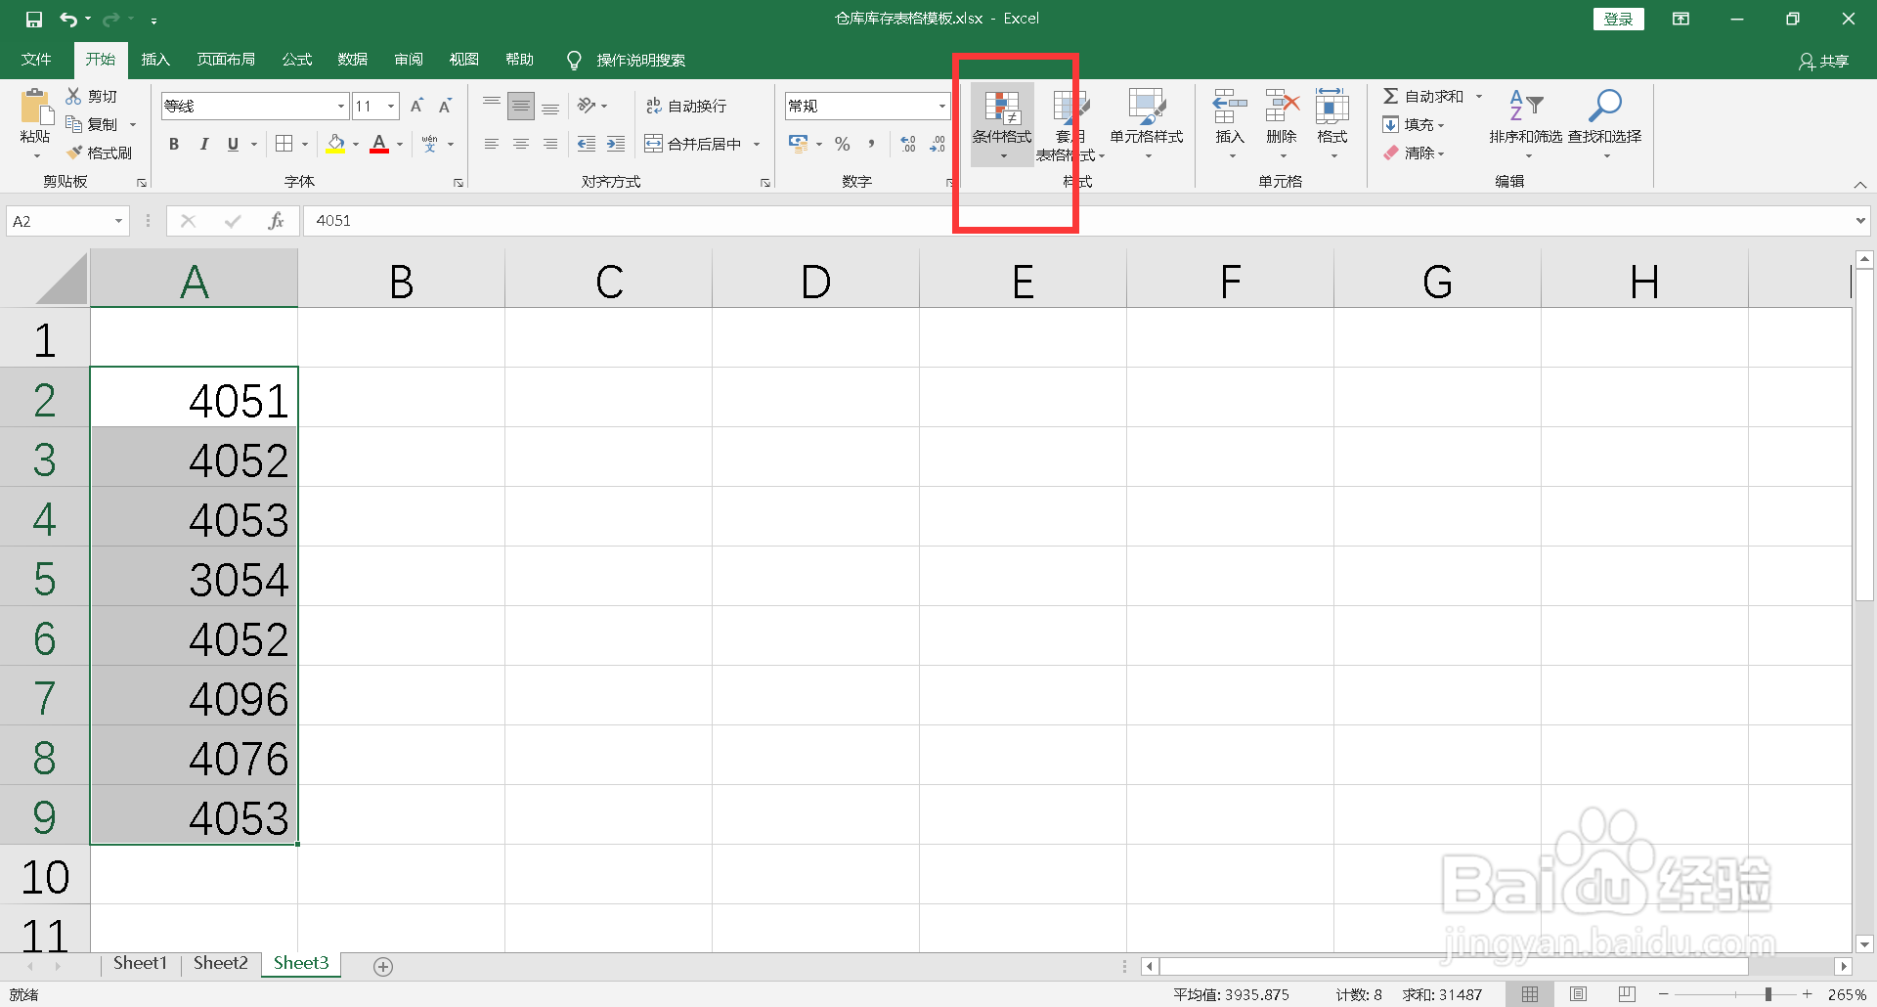The width and height of the screenshot is (1877, 1007).
Task: Apply Percent Style format
Action: 843,144
